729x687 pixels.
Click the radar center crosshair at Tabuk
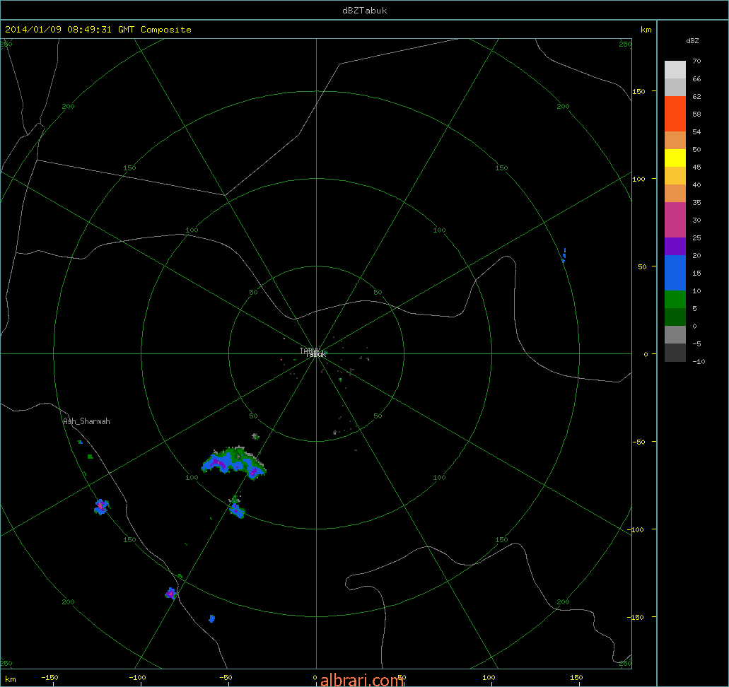coord(316,353)
